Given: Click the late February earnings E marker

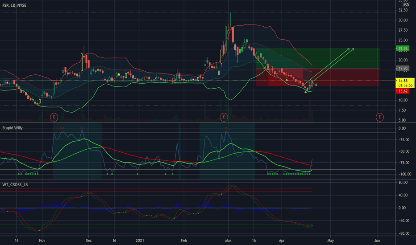Looking at the screenshot, I should point(224,117).
